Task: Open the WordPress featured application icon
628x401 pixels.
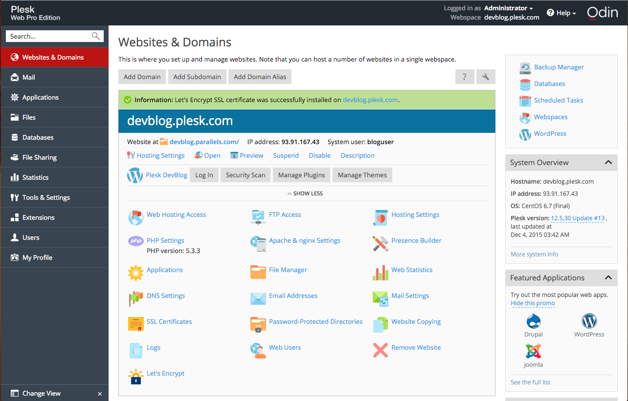Action: [589, 321]
